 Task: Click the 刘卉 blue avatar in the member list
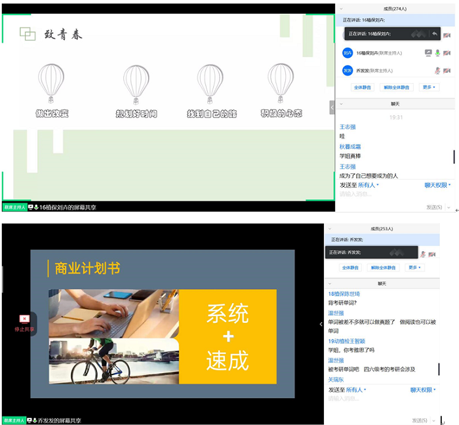click(x=348, y=53)
